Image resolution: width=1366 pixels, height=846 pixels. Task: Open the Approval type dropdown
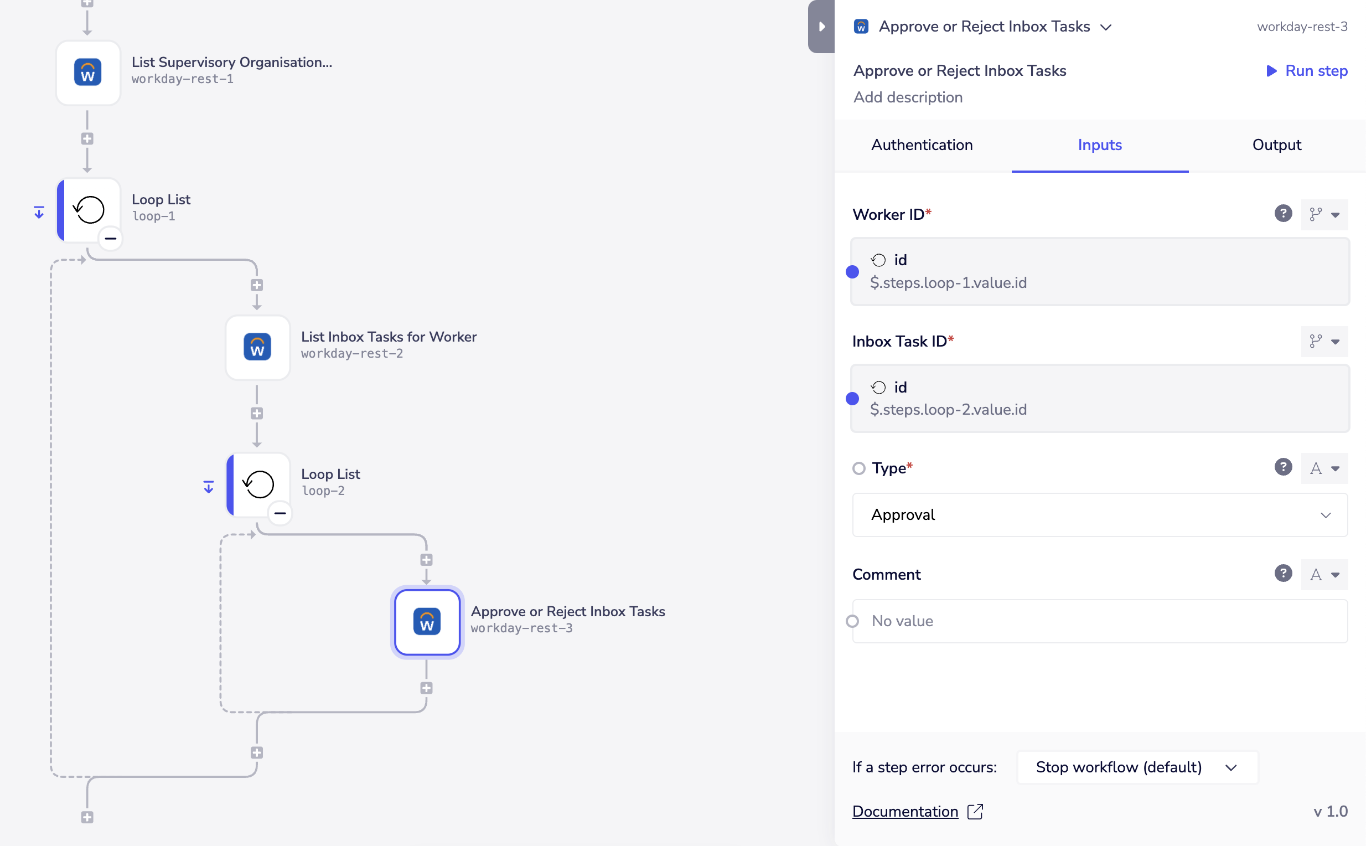point(1099,515)
